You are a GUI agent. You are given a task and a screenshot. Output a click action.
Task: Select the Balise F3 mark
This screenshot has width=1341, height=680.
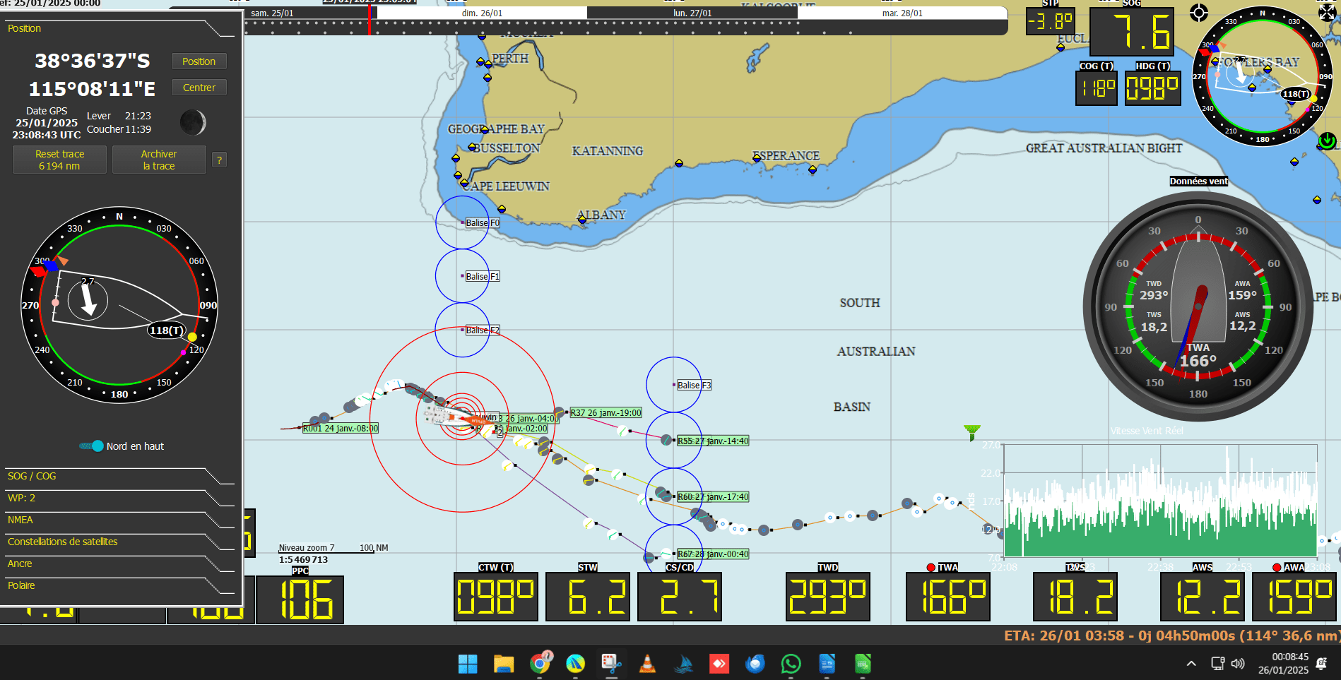(x=694, y=385)
